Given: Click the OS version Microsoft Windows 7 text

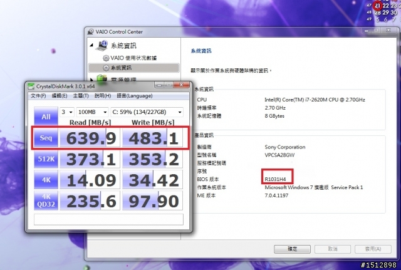Looking at the screenshot, I should pyautogui.click(x=314, y=187).
